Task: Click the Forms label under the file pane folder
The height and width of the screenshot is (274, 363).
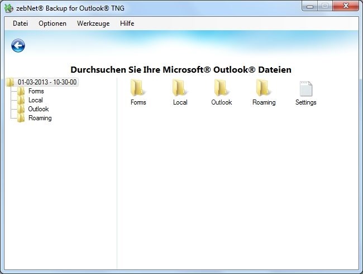Action: point(138,102)
